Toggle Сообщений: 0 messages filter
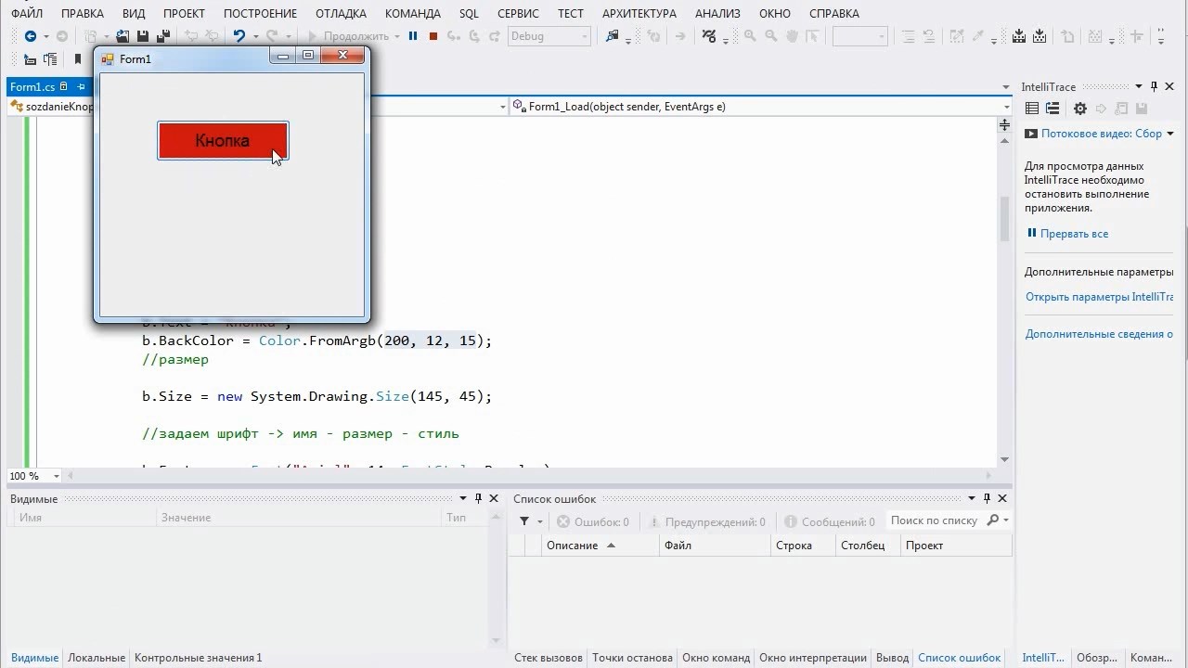1188x668 pixels. point(829,522)
